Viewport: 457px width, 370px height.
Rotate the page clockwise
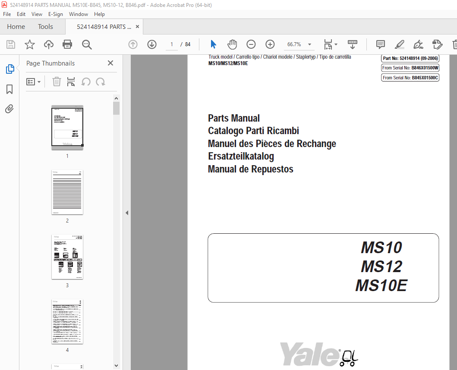pos(101,82)
